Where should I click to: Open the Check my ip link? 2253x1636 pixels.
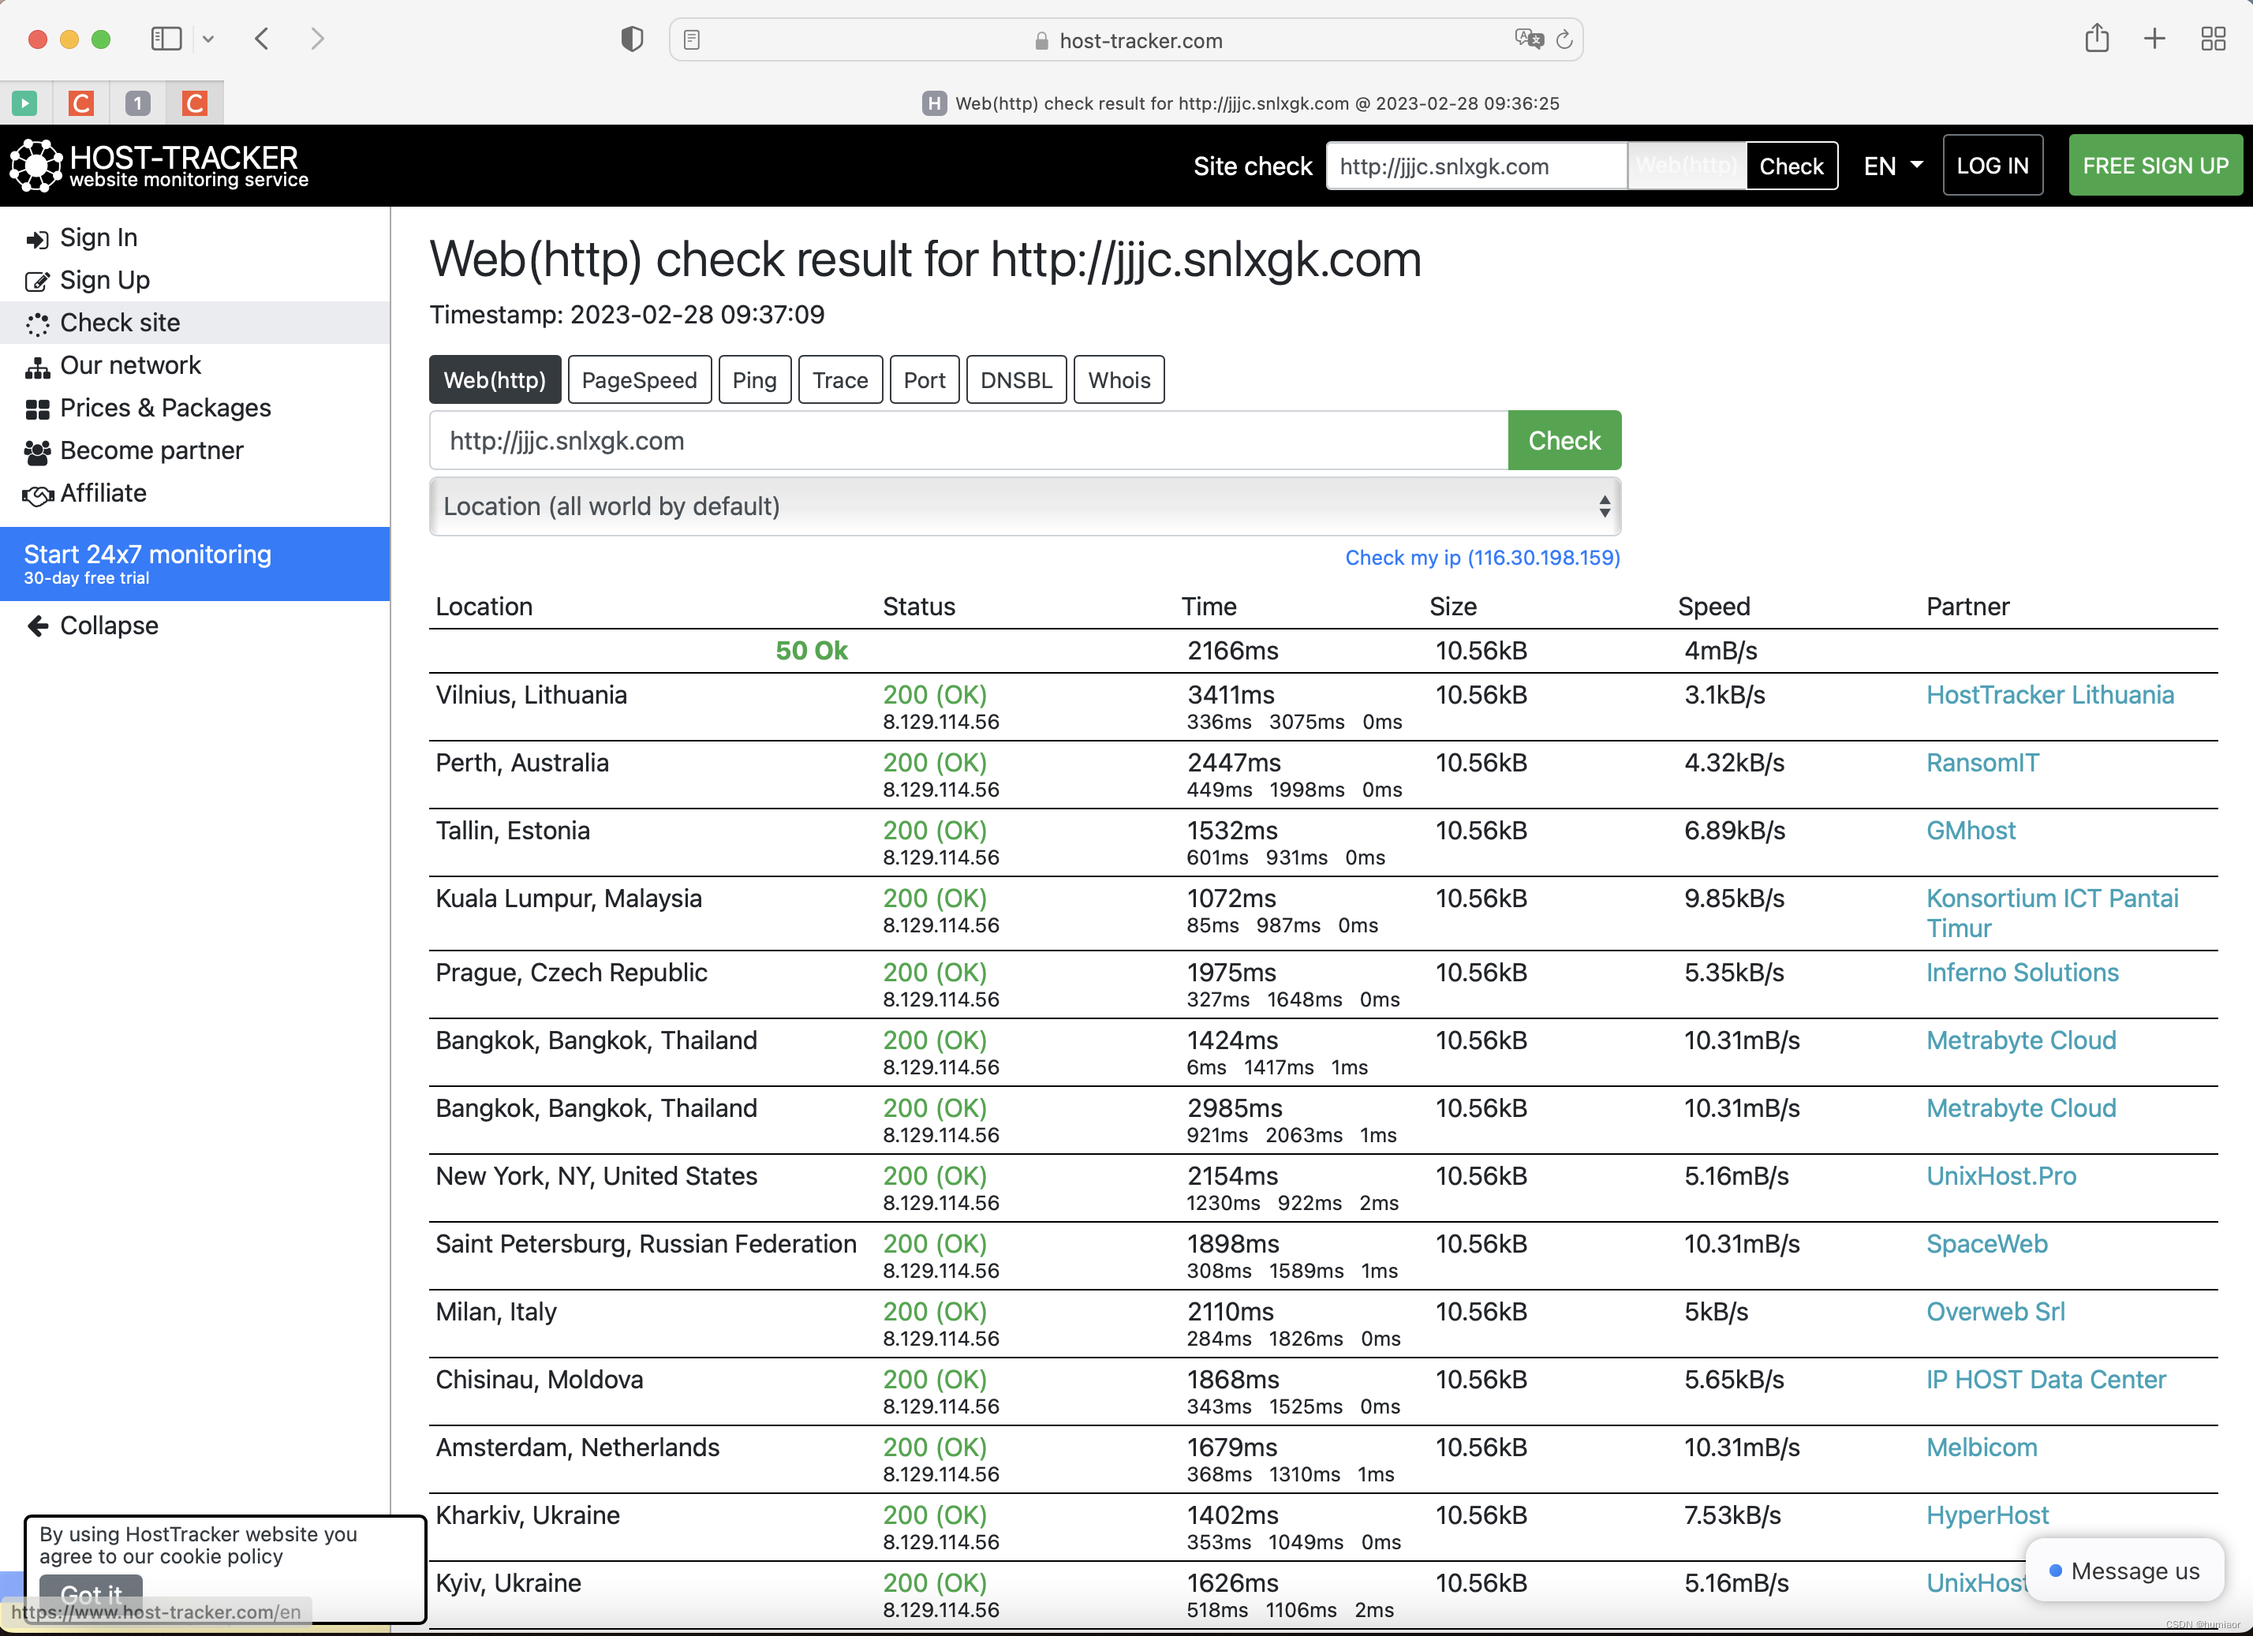click(x=1481, y=558)
